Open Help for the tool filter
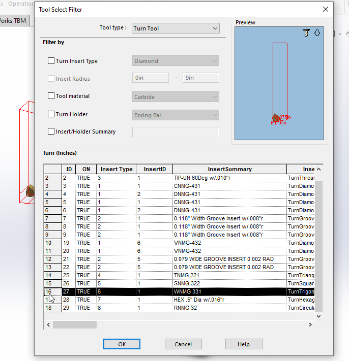This screenshot has height=361, width=349. 244,344
